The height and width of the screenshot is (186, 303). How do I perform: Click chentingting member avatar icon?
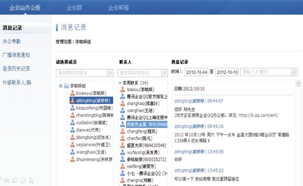(72, 115)
